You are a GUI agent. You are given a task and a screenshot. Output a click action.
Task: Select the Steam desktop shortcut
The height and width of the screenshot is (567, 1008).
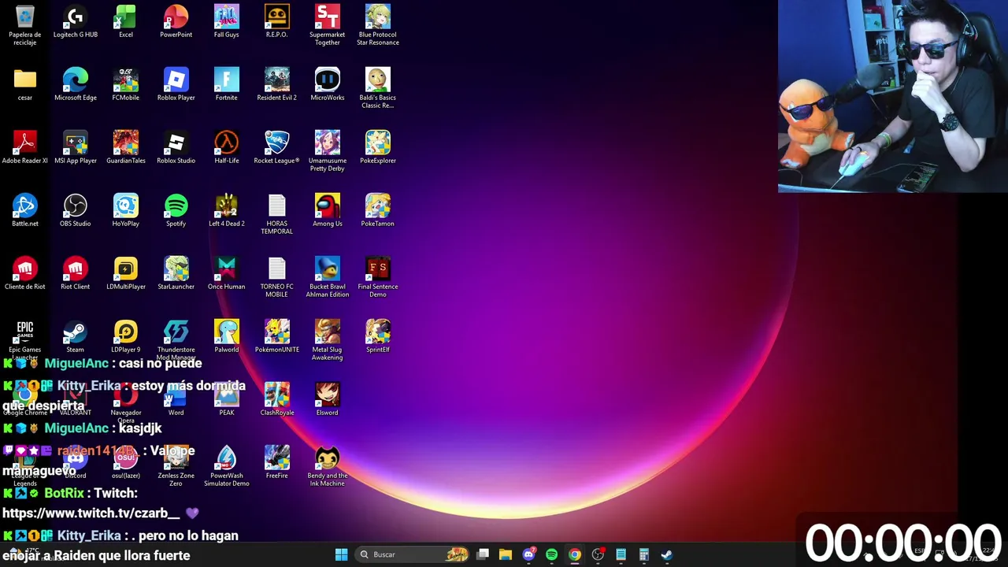[75, 337]
